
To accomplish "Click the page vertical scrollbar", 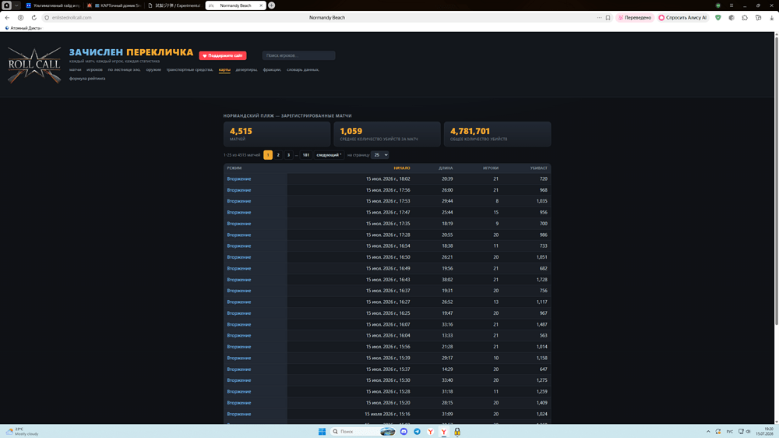I will pos(777,179).
